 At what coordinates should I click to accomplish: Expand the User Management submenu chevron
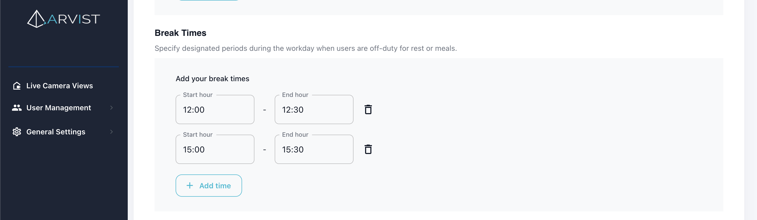[111, 108]
